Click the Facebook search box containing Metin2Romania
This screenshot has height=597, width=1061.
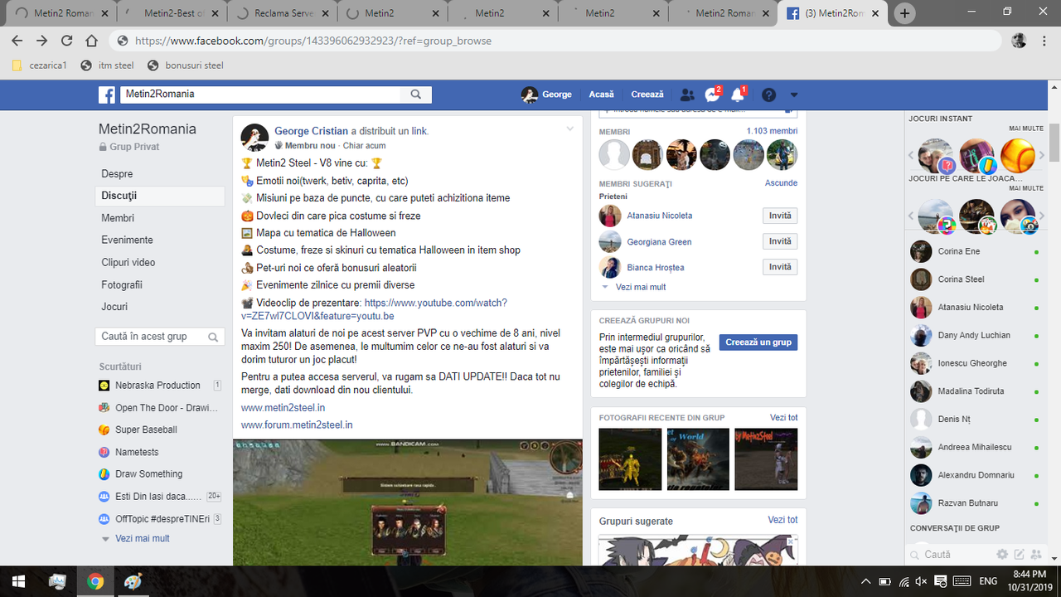(x=261, y=95)
